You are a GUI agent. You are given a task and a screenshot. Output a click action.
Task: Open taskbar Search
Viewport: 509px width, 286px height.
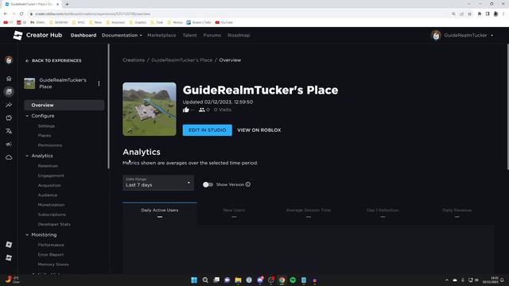click(205, 280)
